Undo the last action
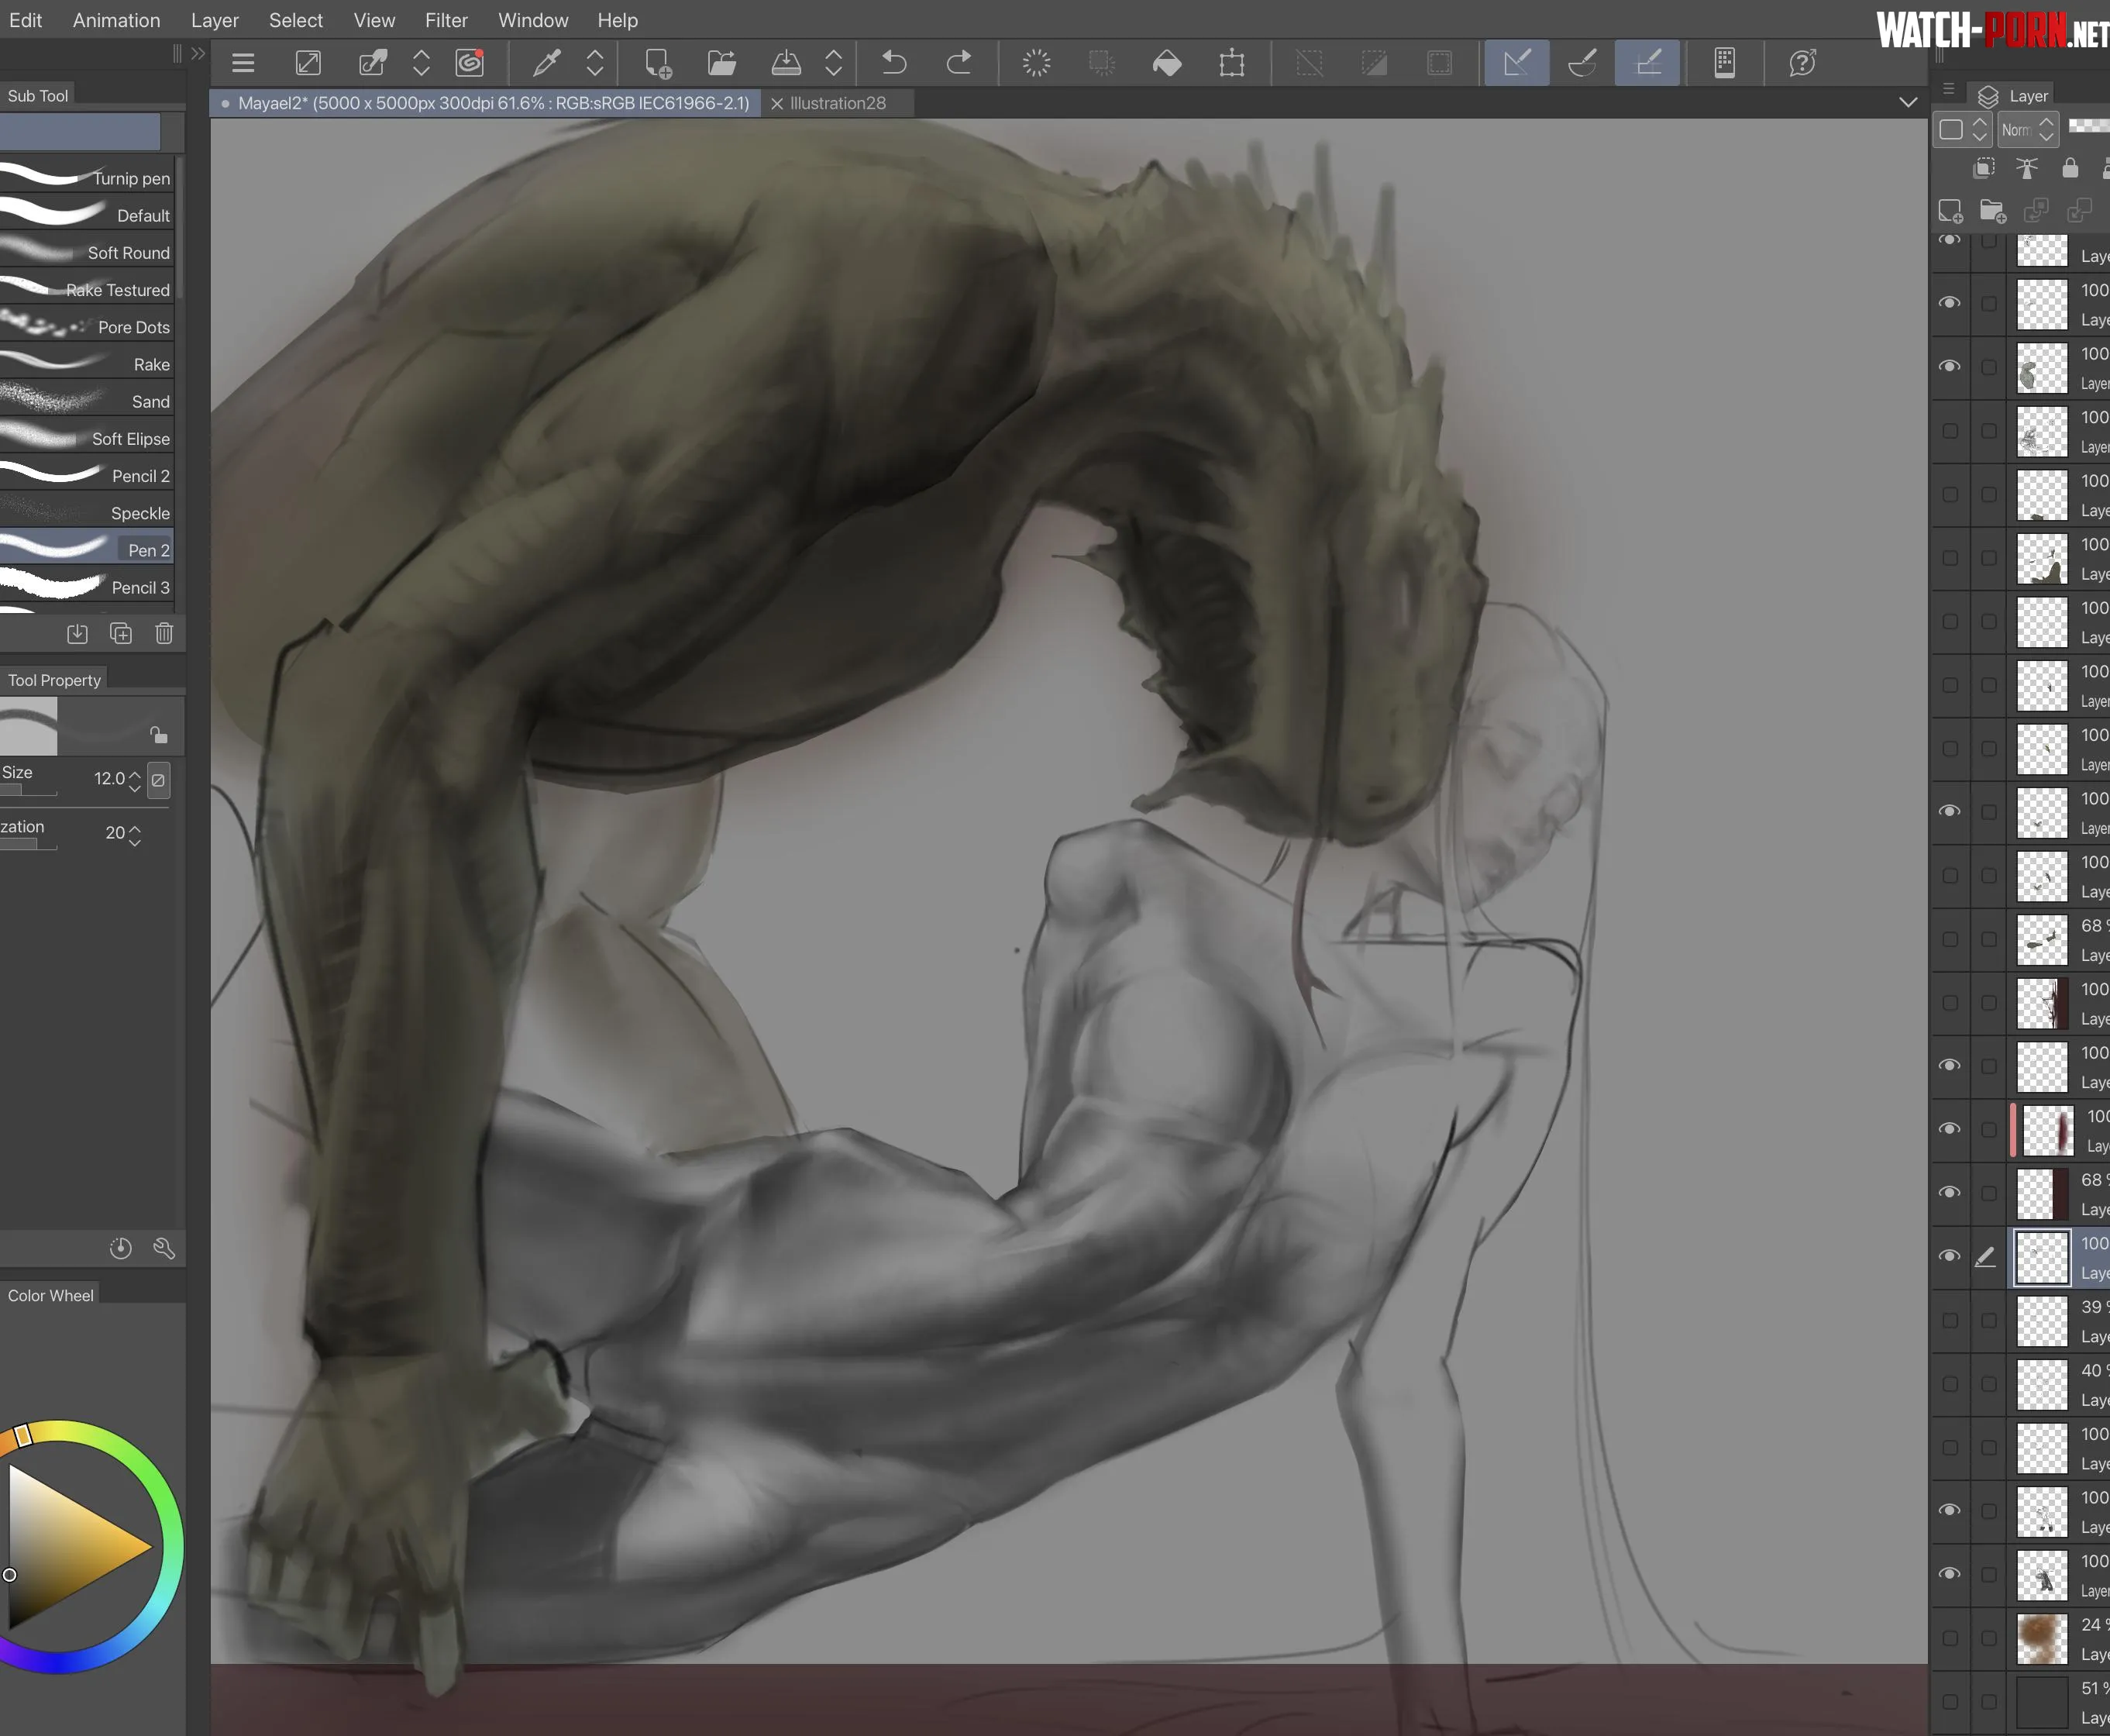The width and height of the screenshot is (2110, 1736). (893, 62)
